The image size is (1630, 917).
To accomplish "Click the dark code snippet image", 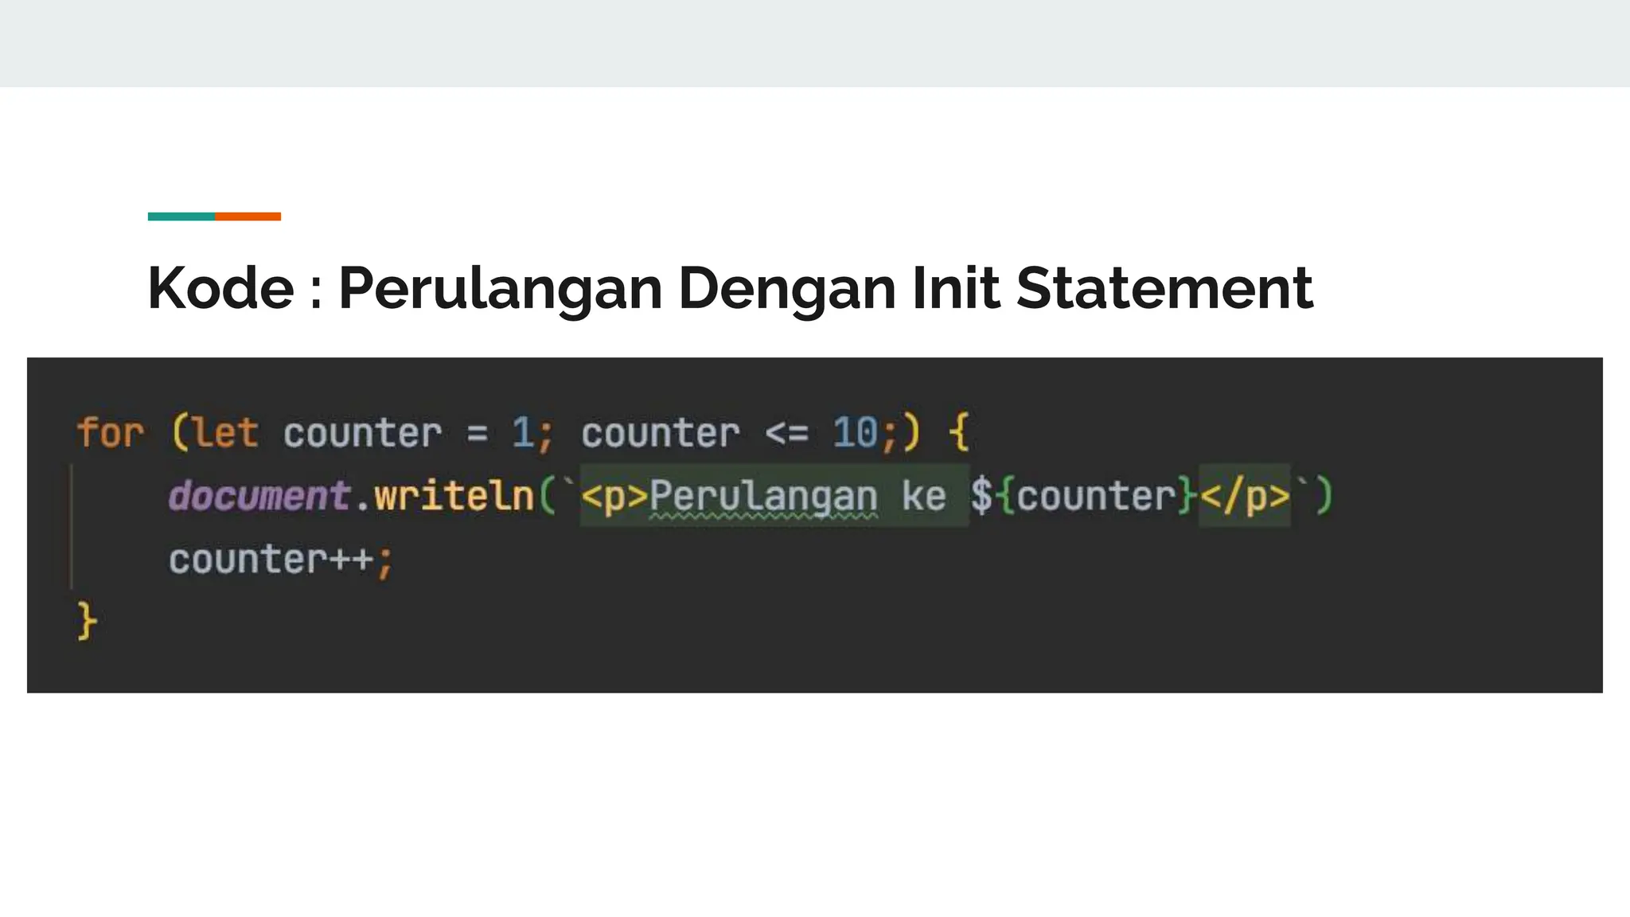I will (x=815, y=525).
